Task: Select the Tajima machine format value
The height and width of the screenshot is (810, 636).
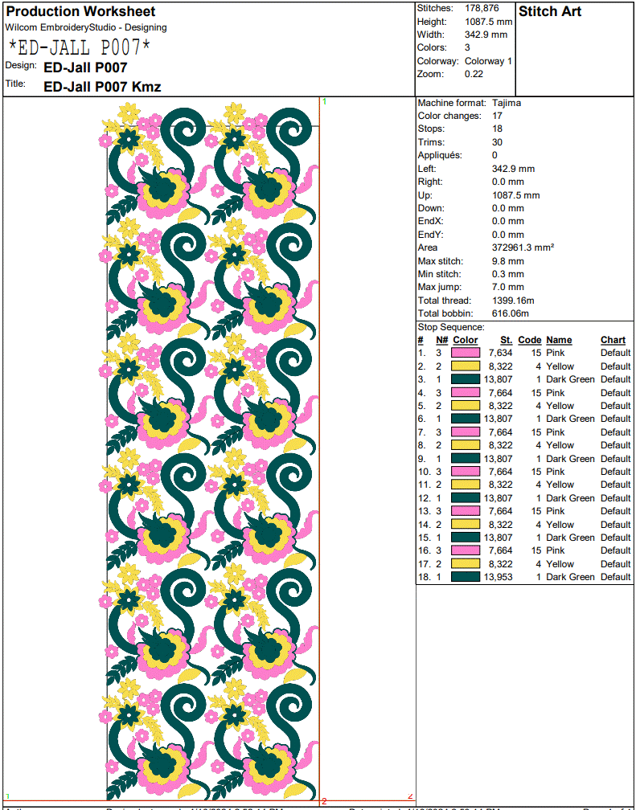Action: [x=506, y=103]
